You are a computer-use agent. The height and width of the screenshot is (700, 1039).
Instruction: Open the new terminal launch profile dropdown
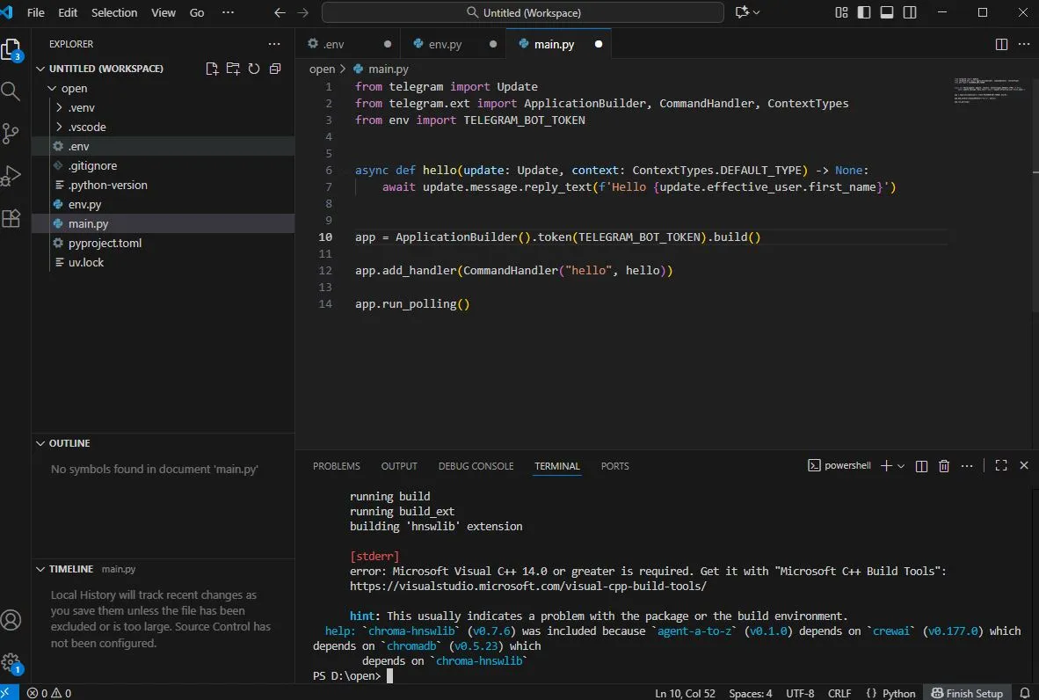click(x=901, y=466)
